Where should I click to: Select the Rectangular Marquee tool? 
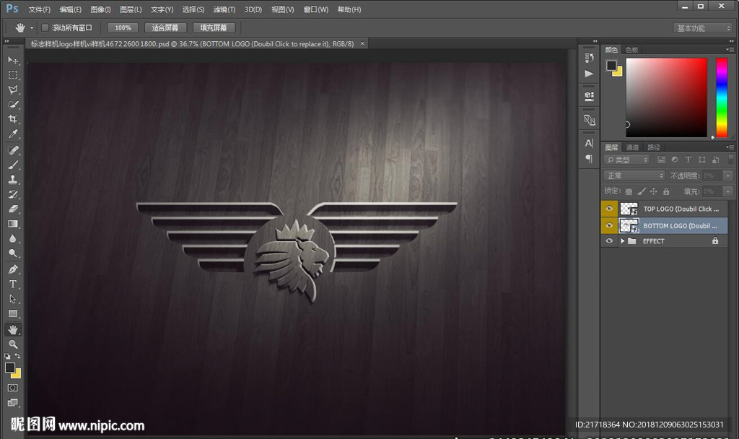(13, 75)
